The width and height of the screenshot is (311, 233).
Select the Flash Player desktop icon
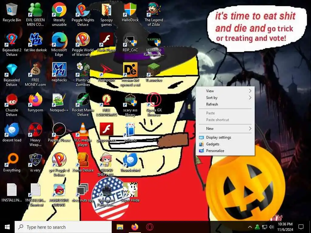point(107,42)
